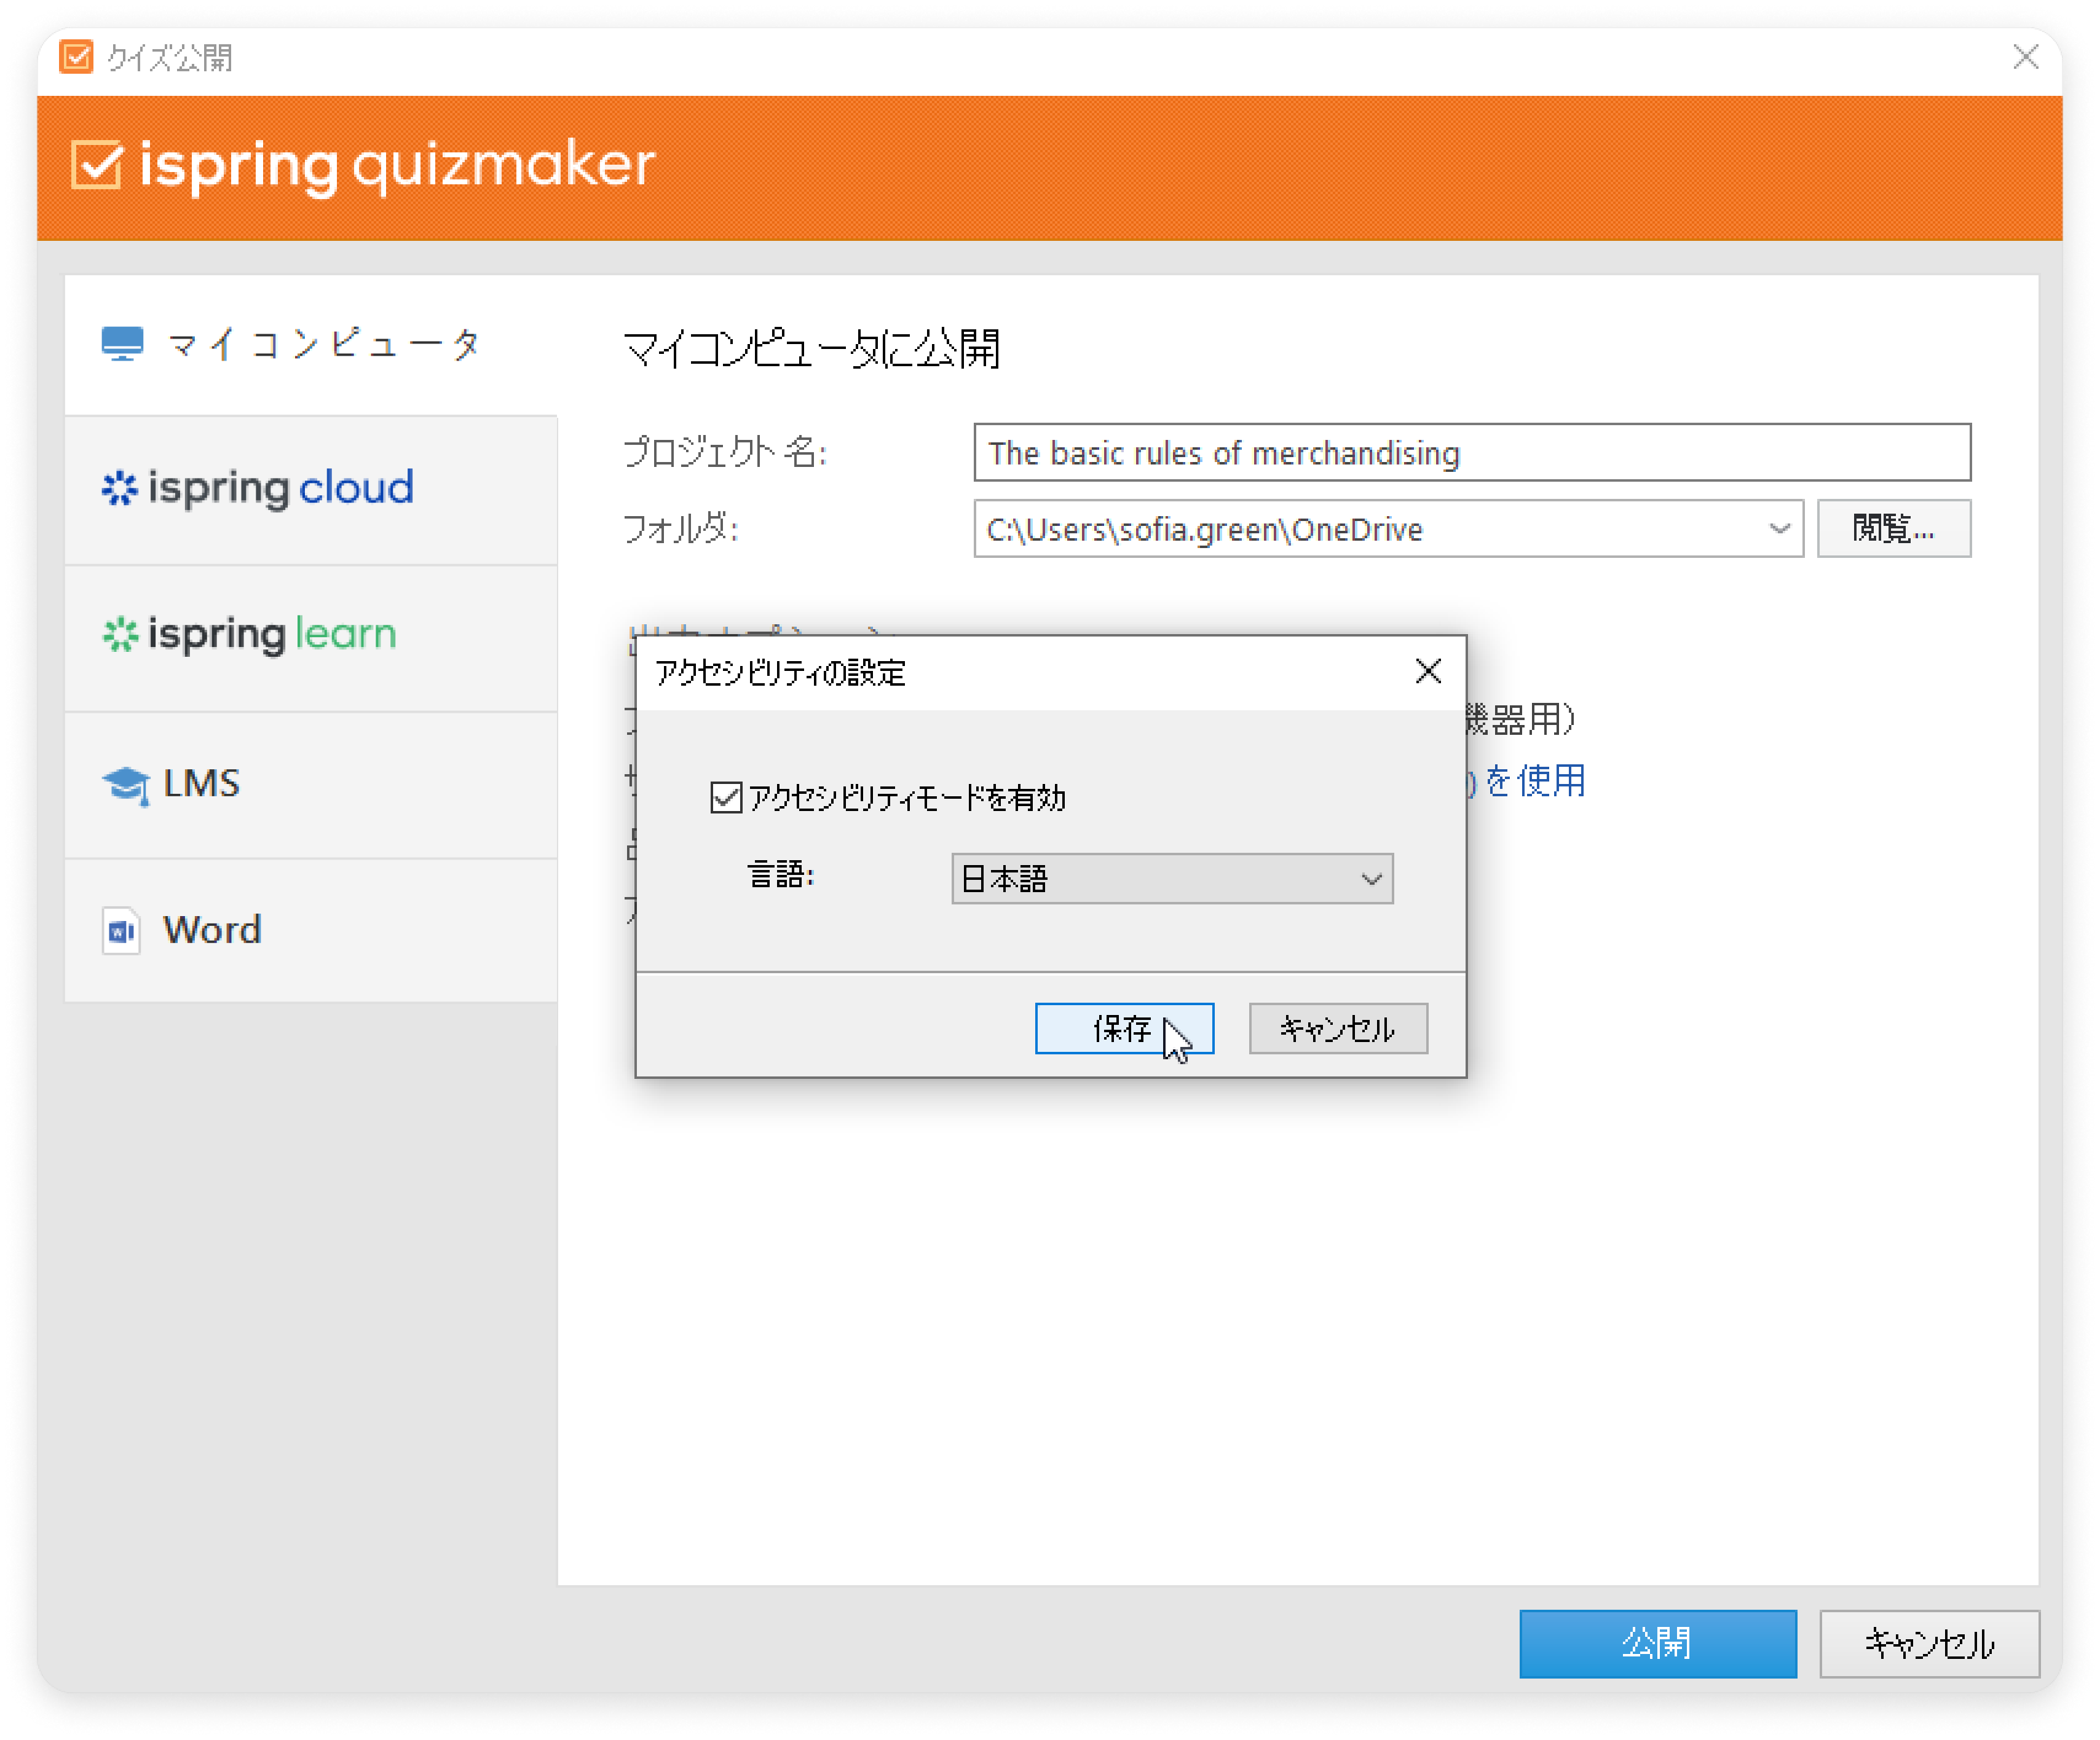This screenshot has height=1740, width=2100.
Task: Click the 閲覧... browse button
Action: (1893, 528)
